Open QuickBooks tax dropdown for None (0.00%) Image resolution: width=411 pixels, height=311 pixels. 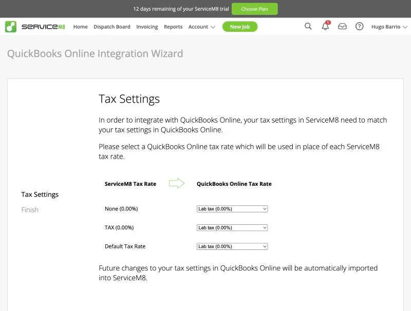(x=232, y=209)
